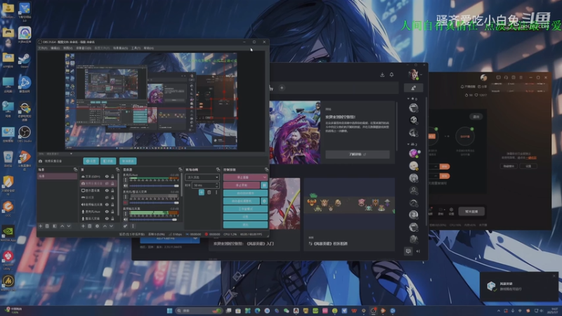Image resolution: width=562 pixels, height=316 pixels.
Task: Move scene up with scenes panel up arrow
Action: pyautogui.click(x=62, y=226)
